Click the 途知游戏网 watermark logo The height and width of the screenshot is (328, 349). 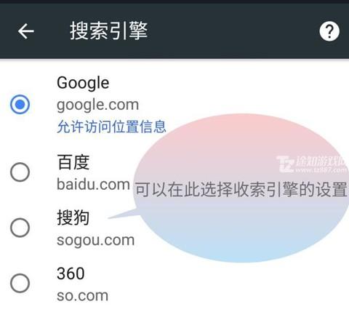coord(313,164)
